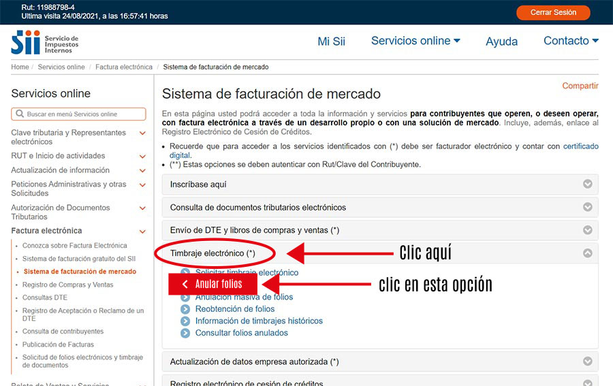Collapse the Timbraje electrónico section chevron
Screen dimensions: 613x386
(x=588, y=253)
